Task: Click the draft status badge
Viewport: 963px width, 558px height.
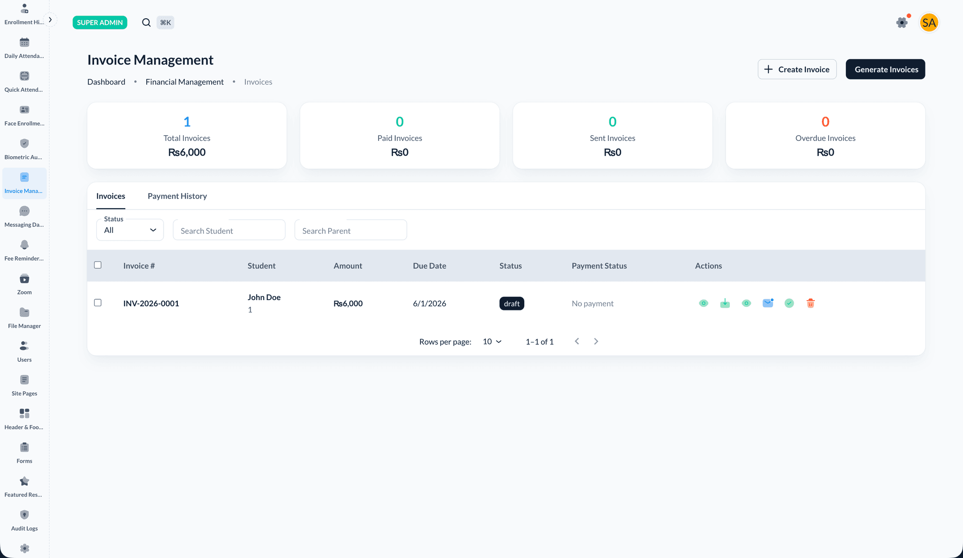Action: click(x=512, y=303)
